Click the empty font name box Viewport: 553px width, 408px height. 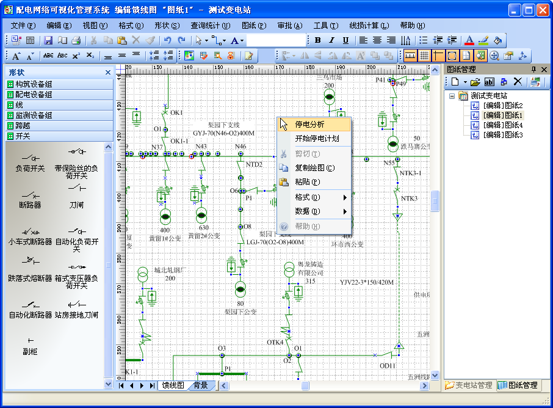(276, 40)
